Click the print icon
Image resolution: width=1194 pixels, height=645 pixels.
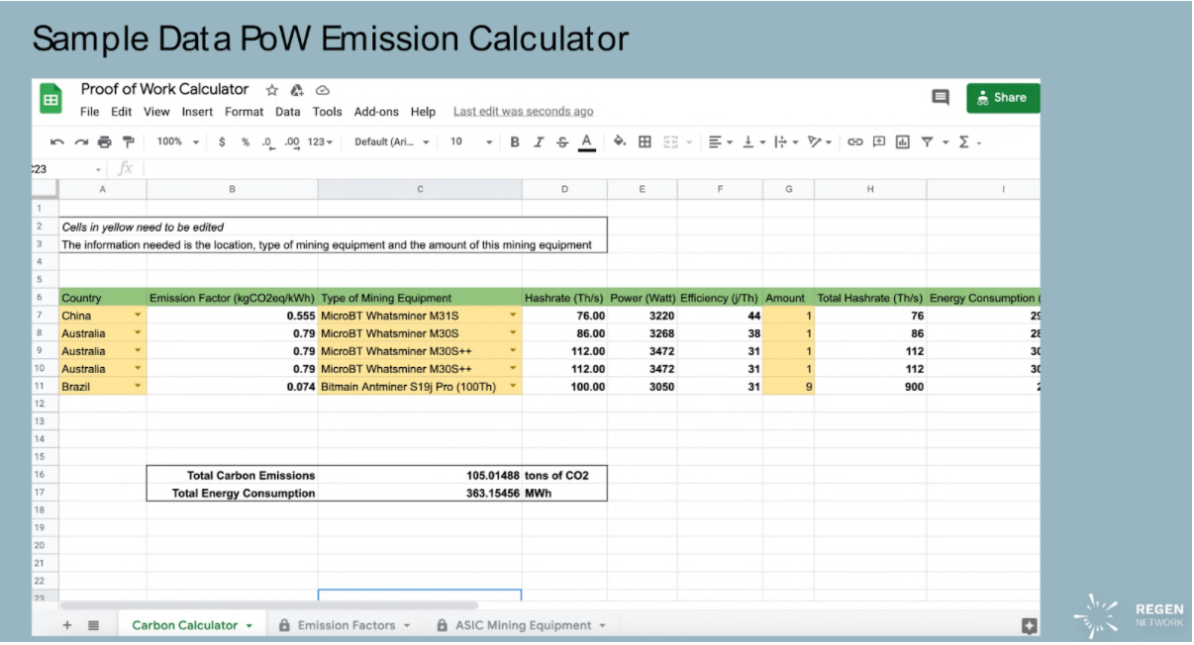(105, 142)
